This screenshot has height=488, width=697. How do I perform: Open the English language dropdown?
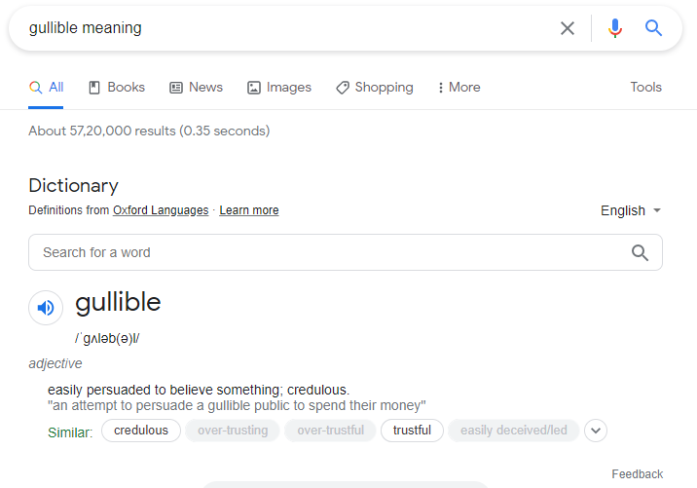click(631, 210)
